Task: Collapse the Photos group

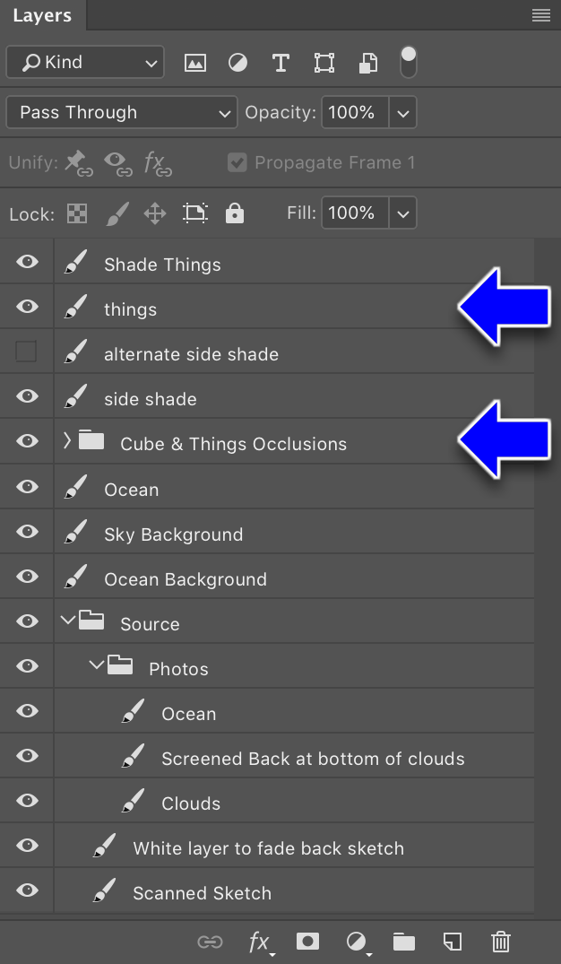Action: pyautogui.click(x=97, y=664)
